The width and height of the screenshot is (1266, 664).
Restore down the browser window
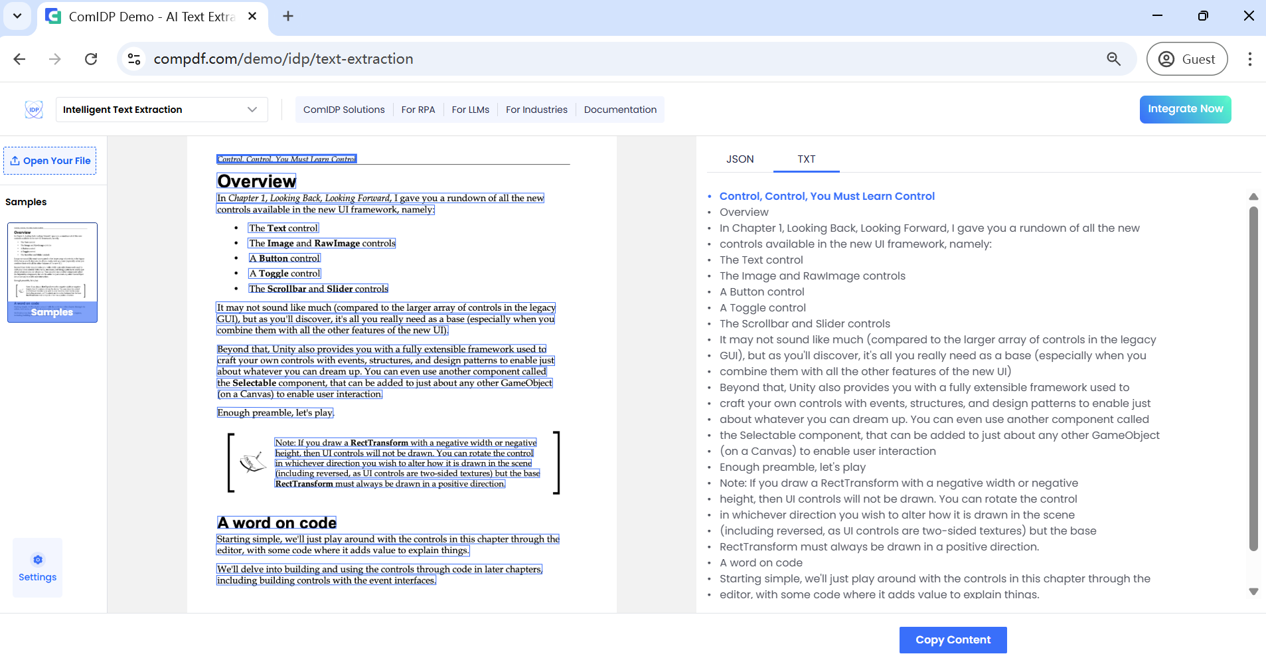point(1203,15)
